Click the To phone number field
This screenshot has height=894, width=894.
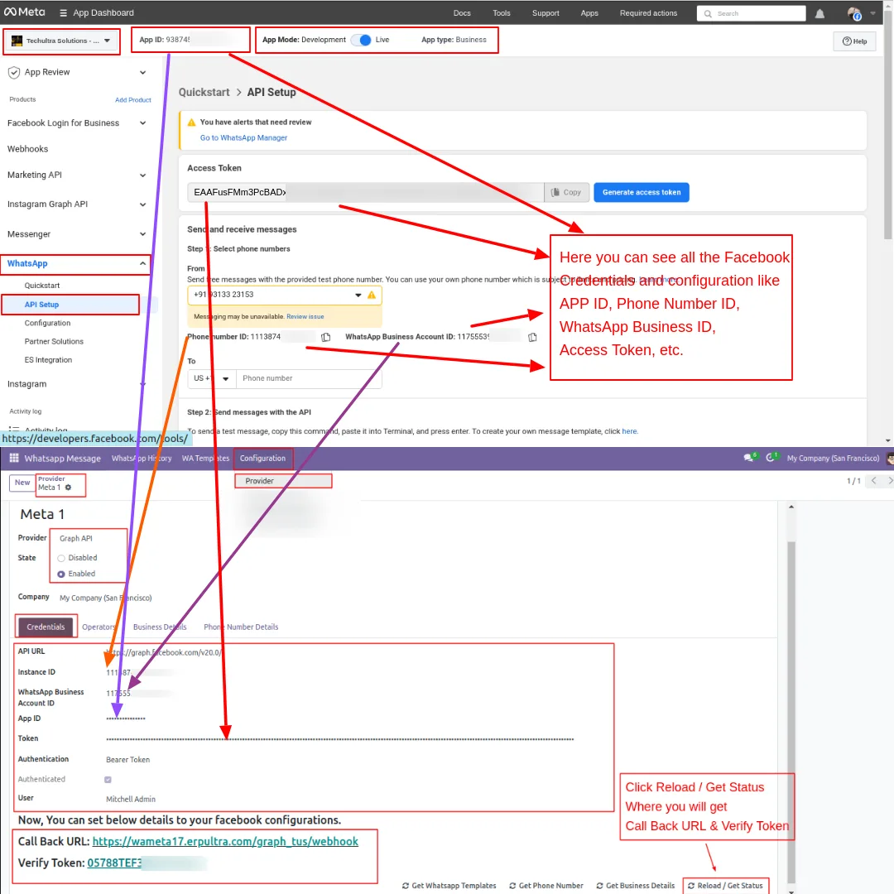point(309,378)
